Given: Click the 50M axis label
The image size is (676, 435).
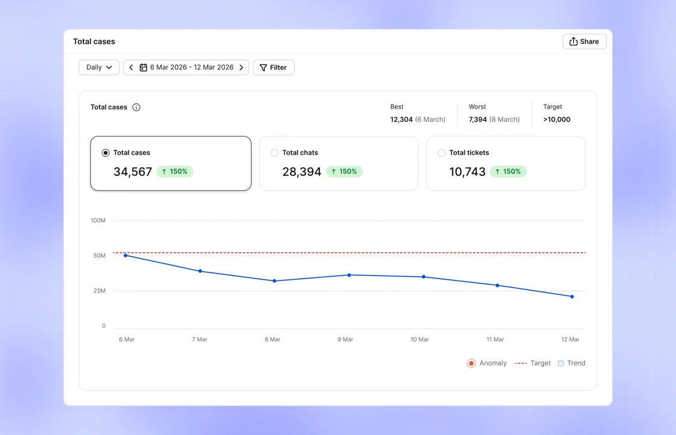Looking at the screenshot, I should pyautogui.click(x=100, y=256).
